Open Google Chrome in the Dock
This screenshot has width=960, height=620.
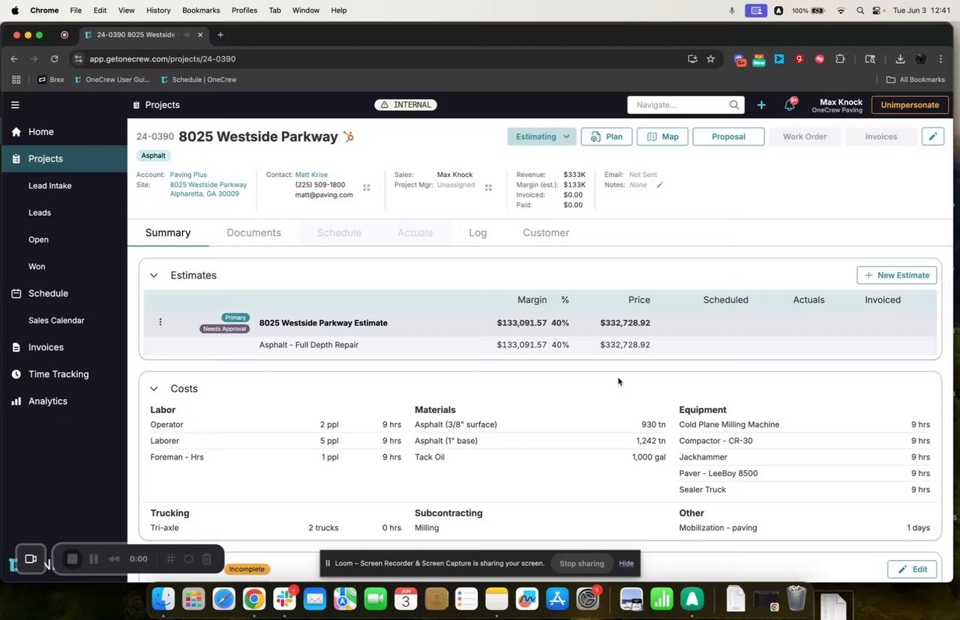pyautogui.click(x=254, y=599)
